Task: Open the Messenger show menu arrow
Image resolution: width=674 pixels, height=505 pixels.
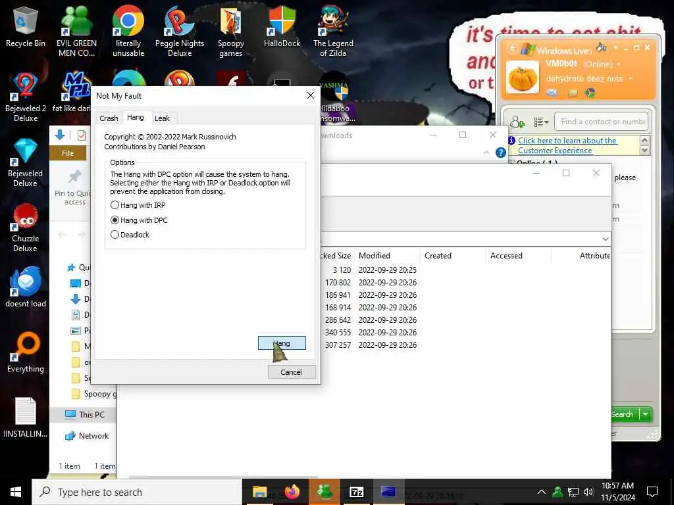Action: click(x=616, y=47)
